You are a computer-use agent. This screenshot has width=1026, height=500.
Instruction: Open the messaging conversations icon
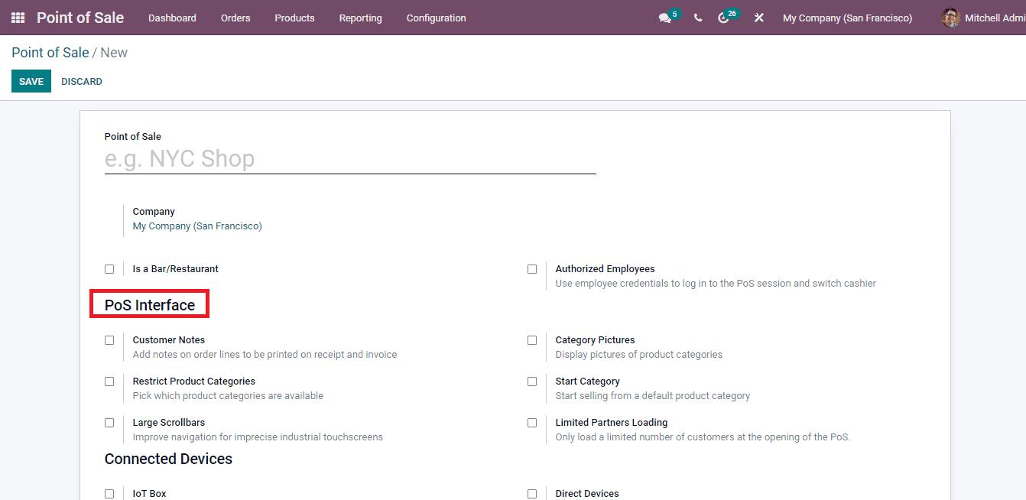coord(664,17)
